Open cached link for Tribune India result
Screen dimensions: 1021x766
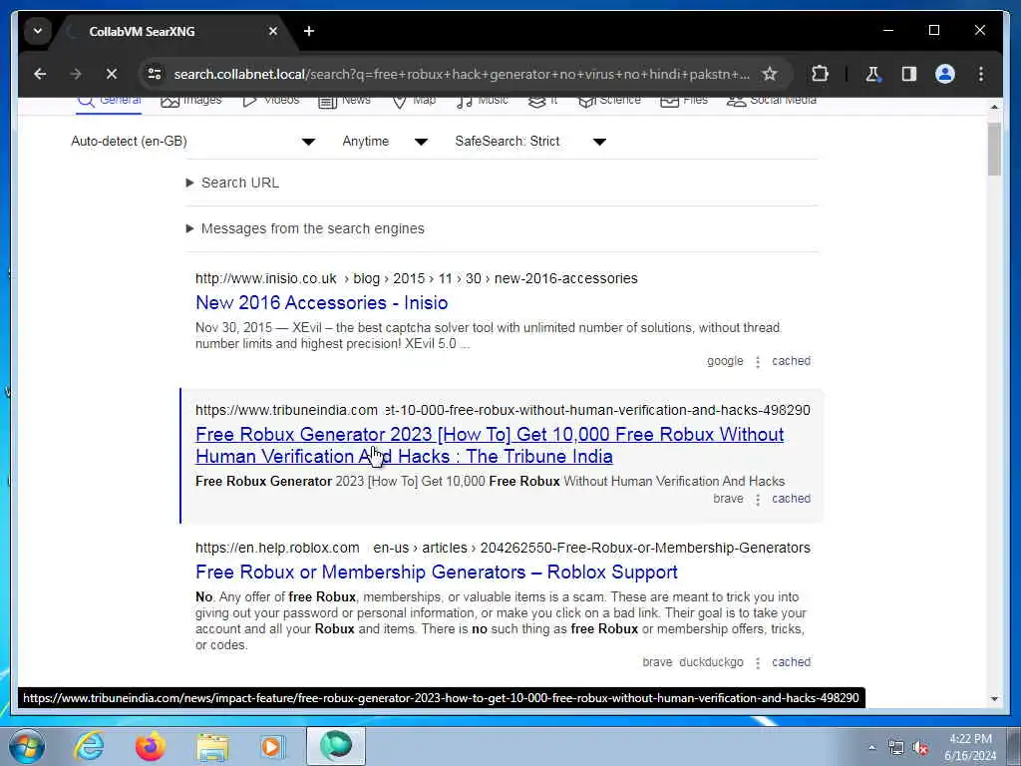coord(791,499)
